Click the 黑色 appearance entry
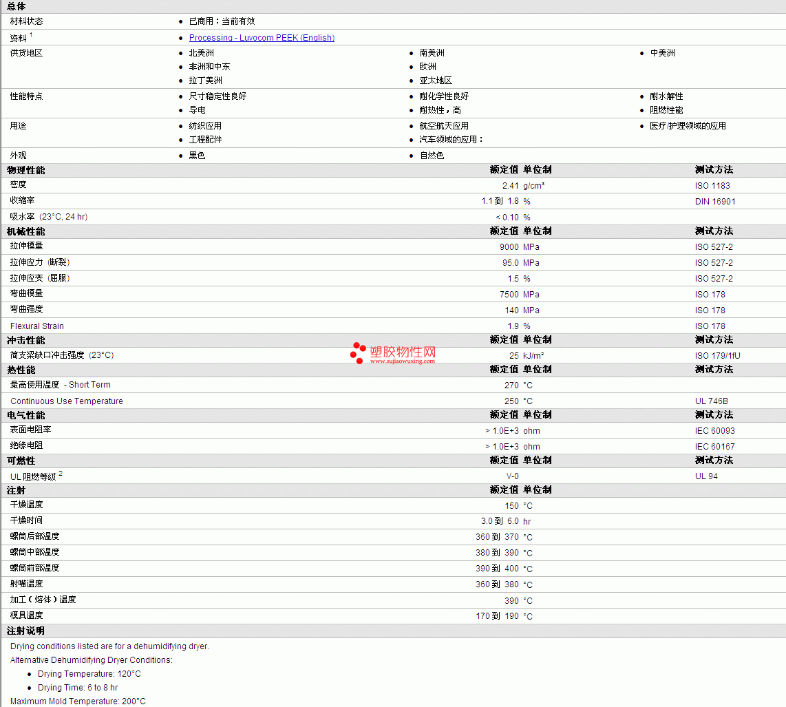This screenshot has width=786, height=707. [x=198, y=156]
